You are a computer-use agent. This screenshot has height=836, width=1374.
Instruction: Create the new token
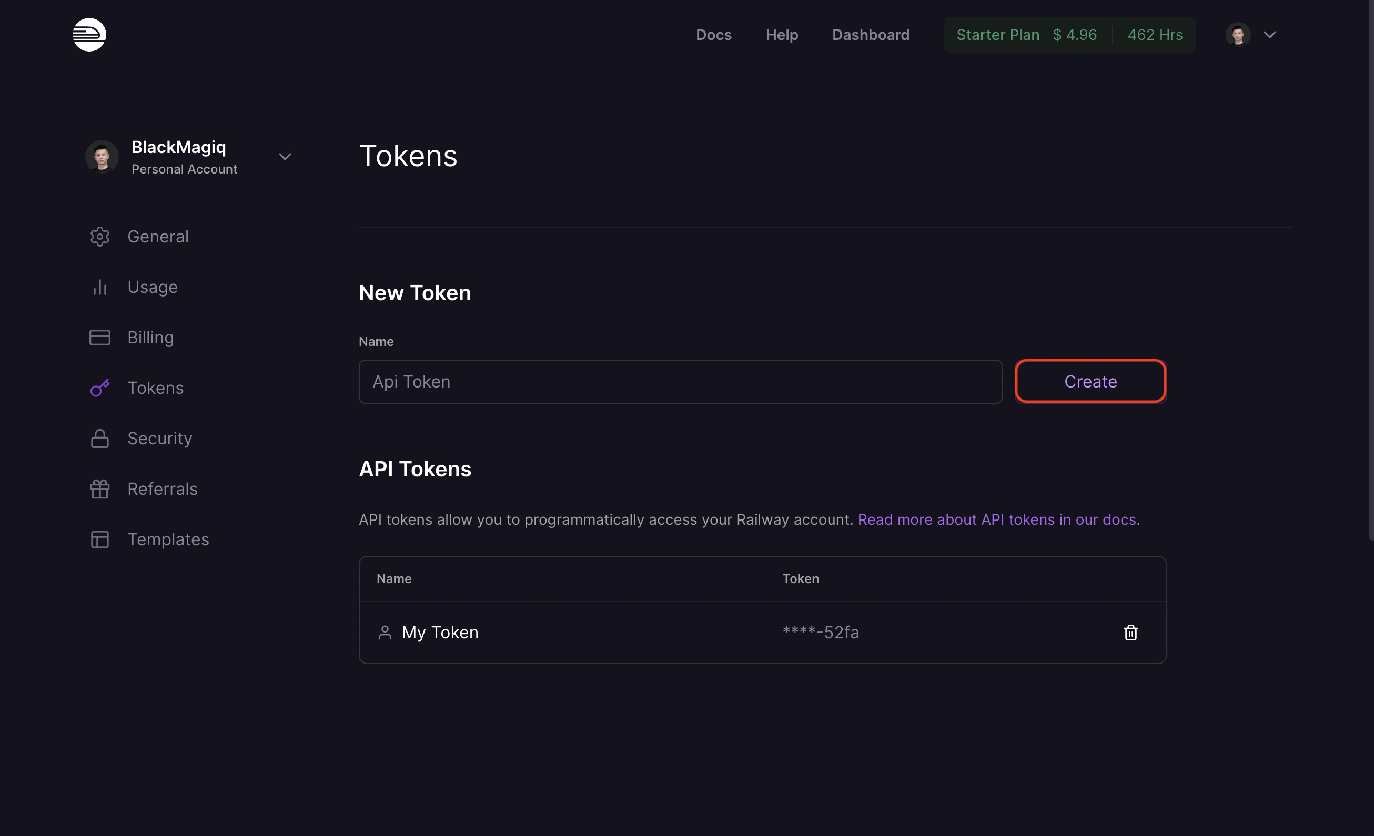[x=1090, y=381]
